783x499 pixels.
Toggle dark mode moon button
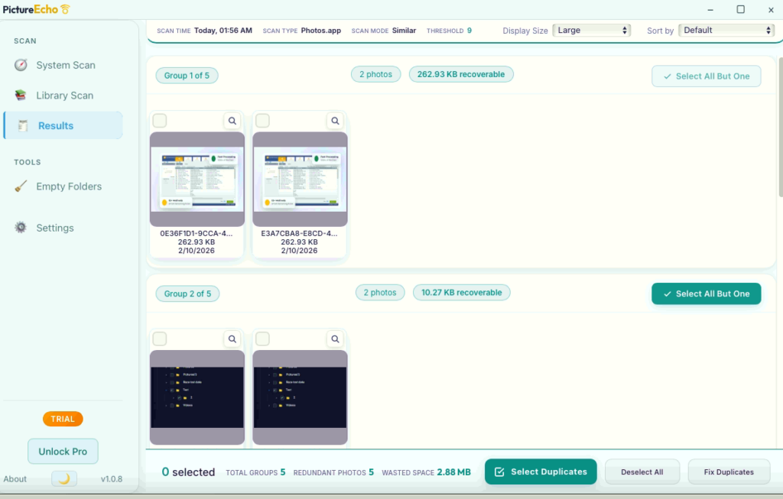(x=64, y=478)
